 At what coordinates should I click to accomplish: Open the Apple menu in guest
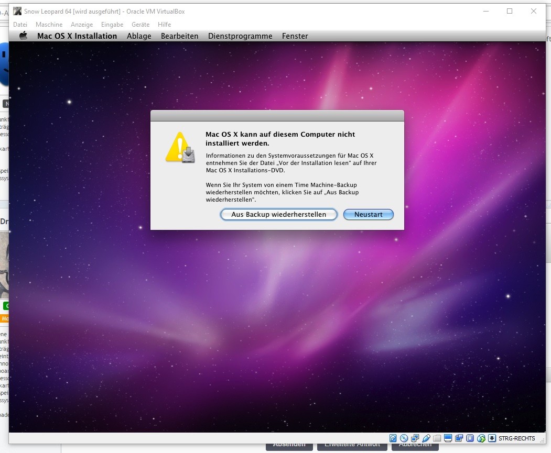pos(23,36)
